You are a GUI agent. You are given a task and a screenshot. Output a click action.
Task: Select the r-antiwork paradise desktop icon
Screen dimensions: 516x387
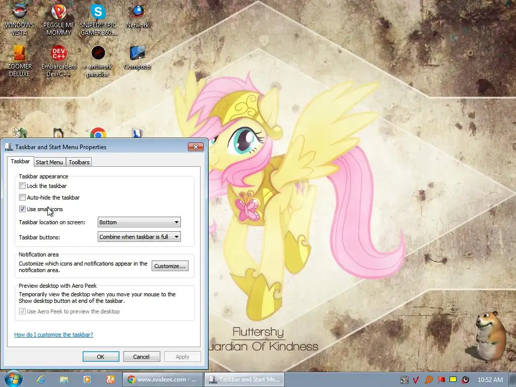pyautogui.click(x=98, y=61)
